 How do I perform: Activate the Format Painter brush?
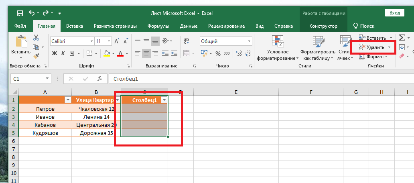click(x=36, y=56)
